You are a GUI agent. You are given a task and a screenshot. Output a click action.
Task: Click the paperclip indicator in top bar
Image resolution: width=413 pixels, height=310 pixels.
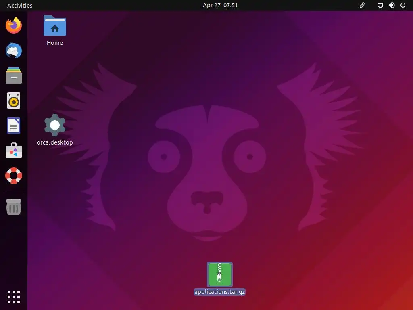362,5
